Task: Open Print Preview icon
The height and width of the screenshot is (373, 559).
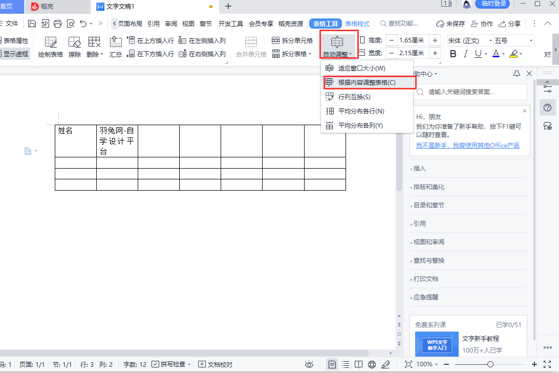Action: point(71,24)
